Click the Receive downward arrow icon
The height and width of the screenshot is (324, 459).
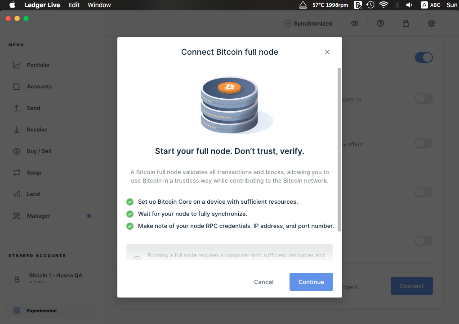(x=17, y=130)
